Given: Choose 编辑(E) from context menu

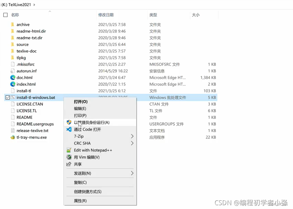Looking at the screenshot, I should pos(100,109).
